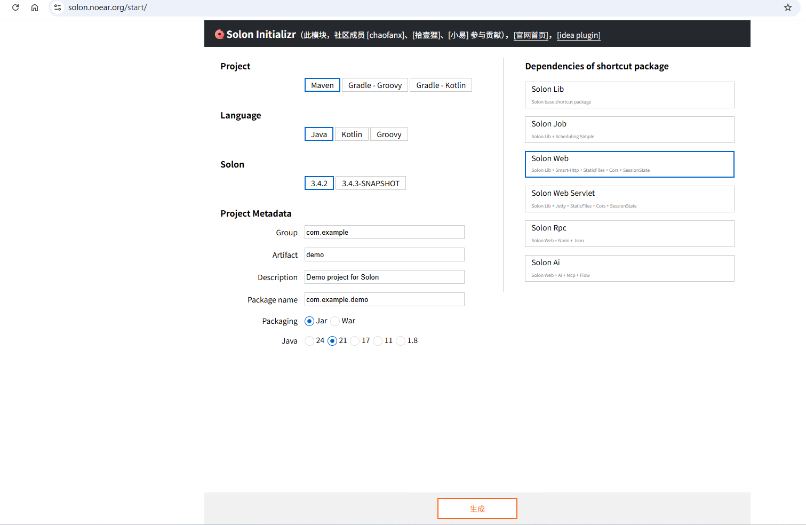Click the Packaging label
The height and width of the screenshot is (525, 806).
280,321
